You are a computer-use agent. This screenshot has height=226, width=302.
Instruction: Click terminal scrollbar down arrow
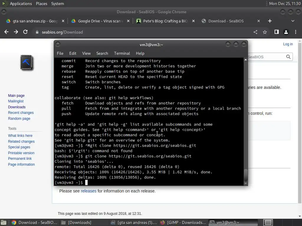click(246, 184)
